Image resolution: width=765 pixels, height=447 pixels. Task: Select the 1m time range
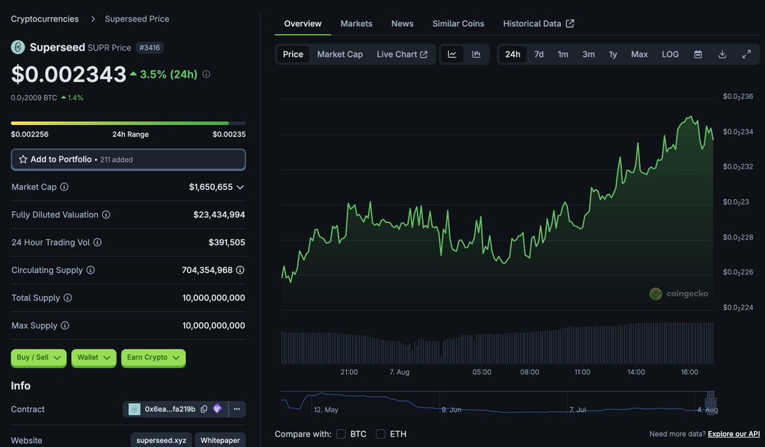(563, 54)
